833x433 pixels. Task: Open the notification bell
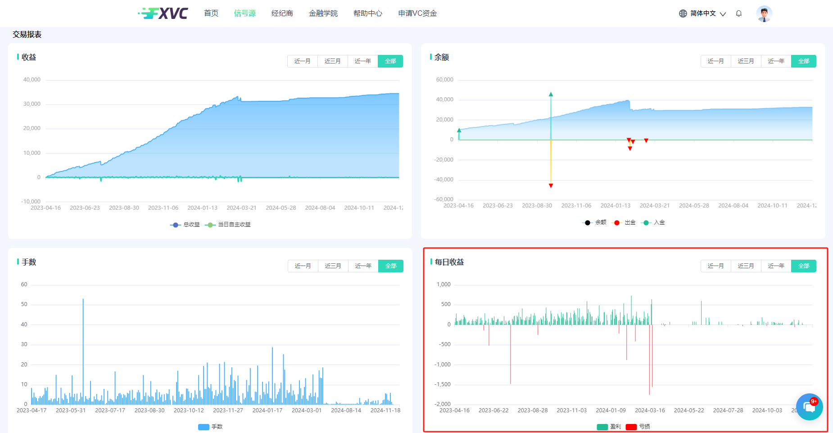[x=738, y=14]
